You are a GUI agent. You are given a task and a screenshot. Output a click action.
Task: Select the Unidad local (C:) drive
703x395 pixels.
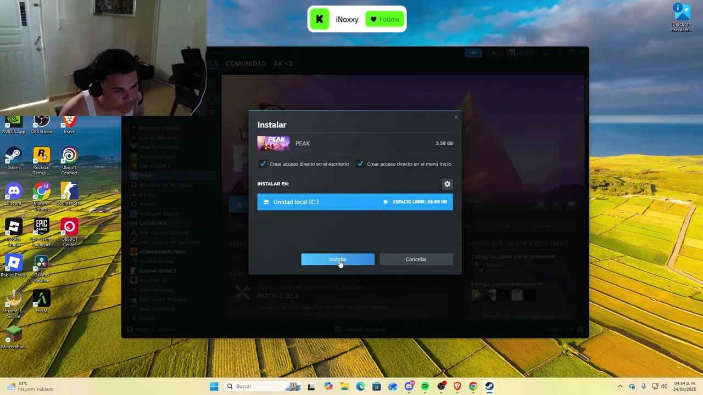point(355,202)
